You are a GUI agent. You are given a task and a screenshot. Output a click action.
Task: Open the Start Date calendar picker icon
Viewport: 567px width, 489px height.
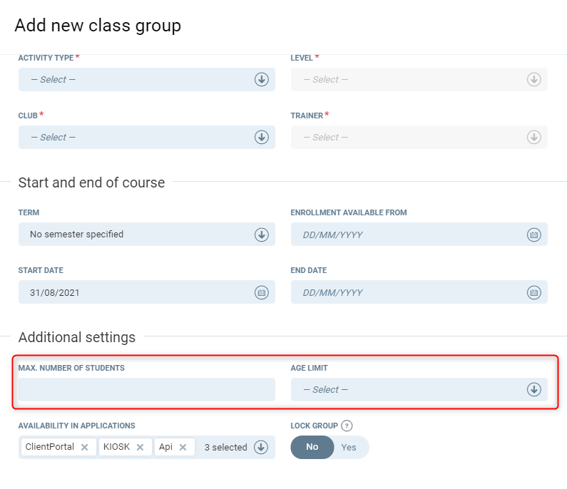tap(261, 292)
